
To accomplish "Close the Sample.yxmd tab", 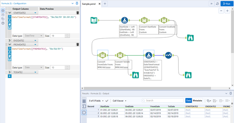I will click(100, 4).
